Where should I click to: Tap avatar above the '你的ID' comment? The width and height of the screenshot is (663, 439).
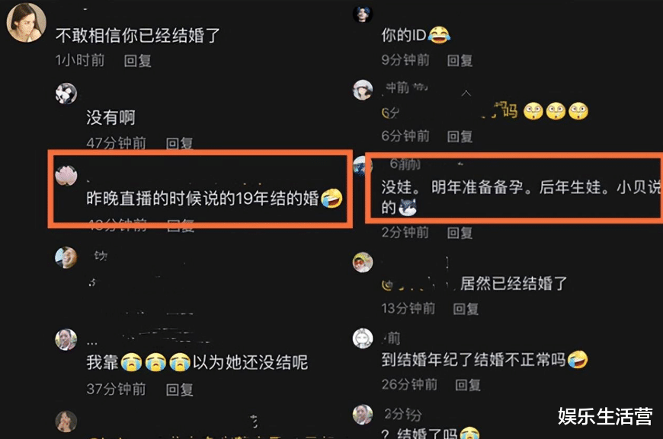click(363, 14)
